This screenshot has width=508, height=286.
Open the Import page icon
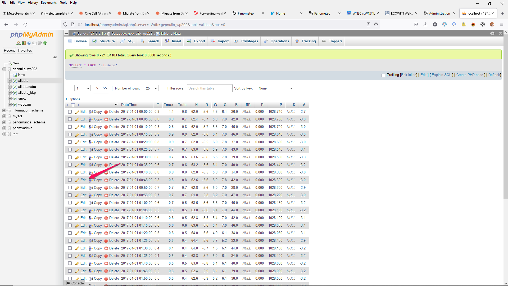pyautogui.click(x=213, y=41)
